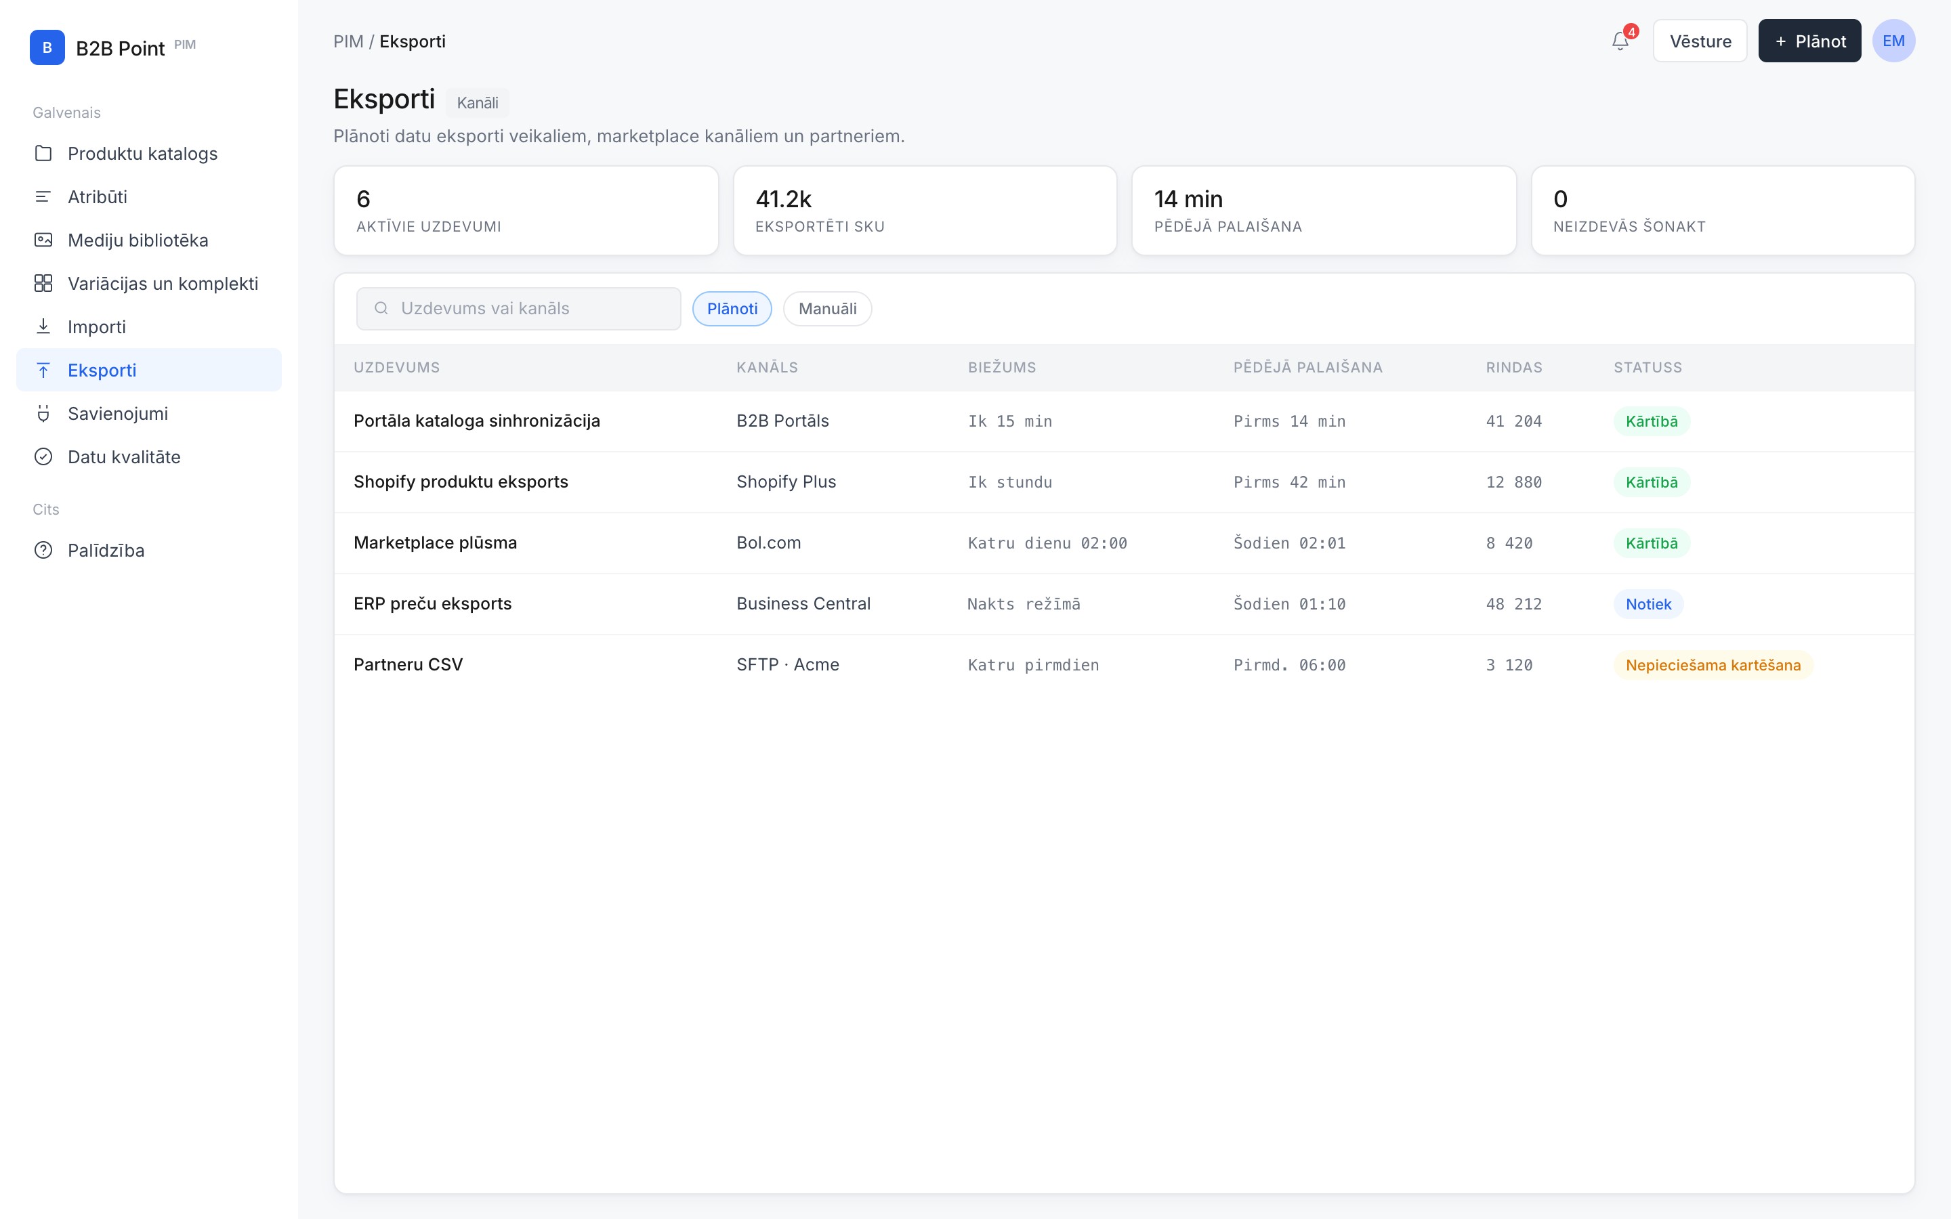Image resolution: width=1951 pixels, height=1219 pixels.
Task: Open Marketplace plūsma task
Action: [x=1124, y=543]
